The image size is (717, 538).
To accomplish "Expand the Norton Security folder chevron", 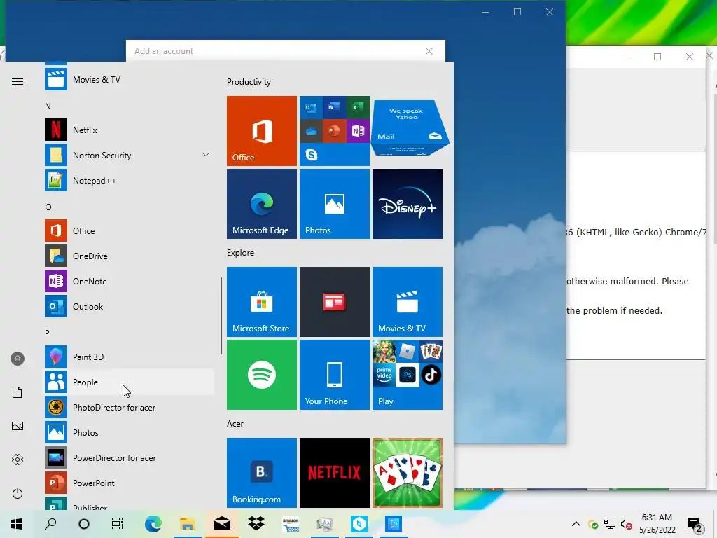I will [x=206, y=155].
